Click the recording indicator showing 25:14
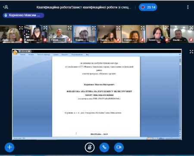This screenshot has height=156, width=194. click(x=148, y=7)
